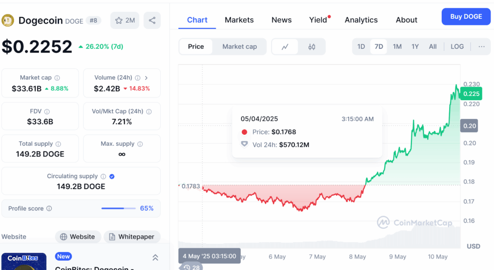Expand Volume (24h) details arrow

(146, 78)
